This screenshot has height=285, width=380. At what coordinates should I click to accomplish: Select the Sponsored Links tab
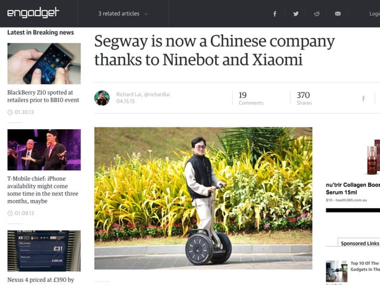click(x=360, y=243)
